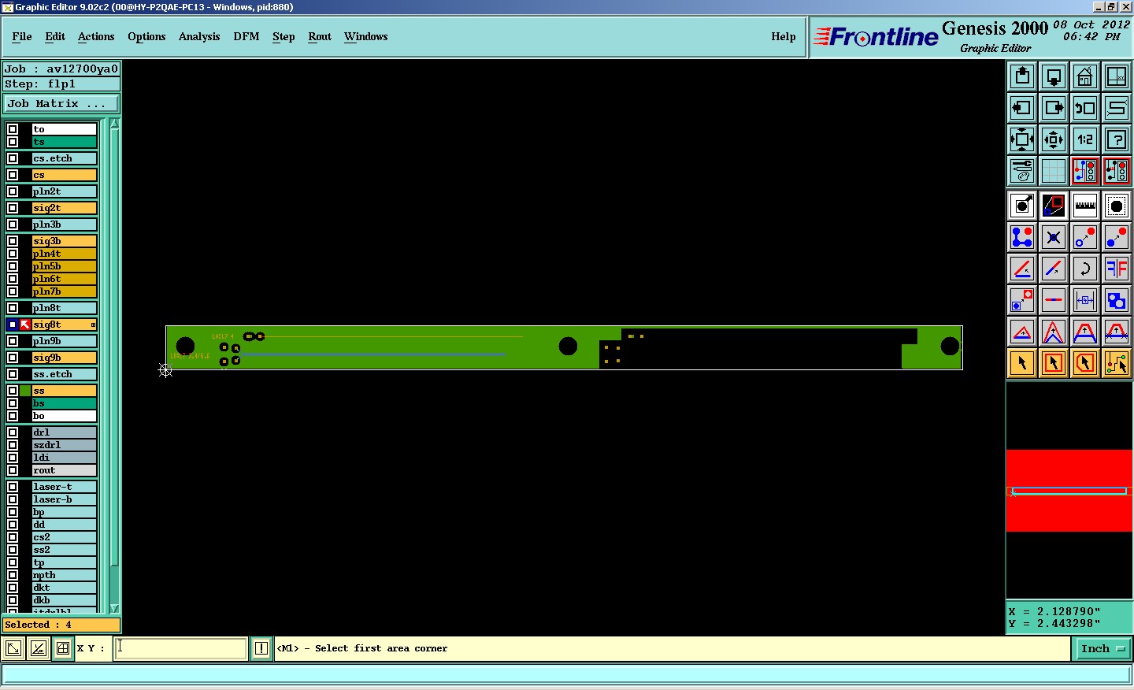
Task: Select the 'pln2t' layer name
Action: 64,191
